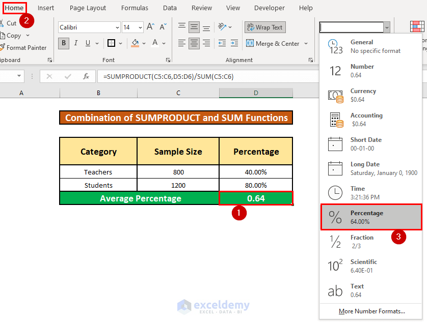The image size is (427, 323).
Task: Align text to the left
Action: click(x=182, y=43)
